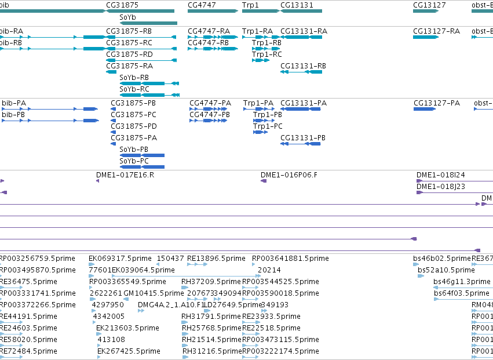Click the RE13896.5prime EST label

pos(216,259)
